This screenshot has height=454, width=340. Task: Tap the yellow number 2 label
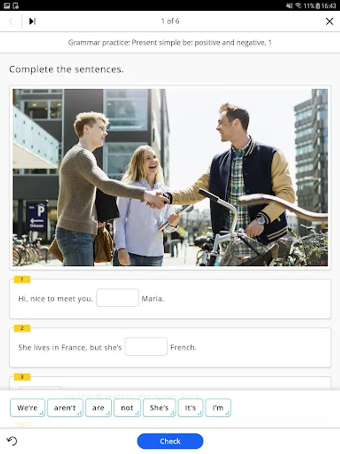pyautogui.click(x=22, y=328)
